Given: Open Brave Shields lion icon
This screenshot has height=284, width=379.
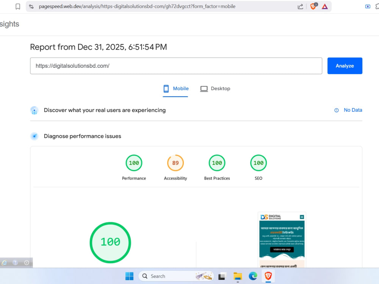Looking at the screenshot, I should 313,6.
